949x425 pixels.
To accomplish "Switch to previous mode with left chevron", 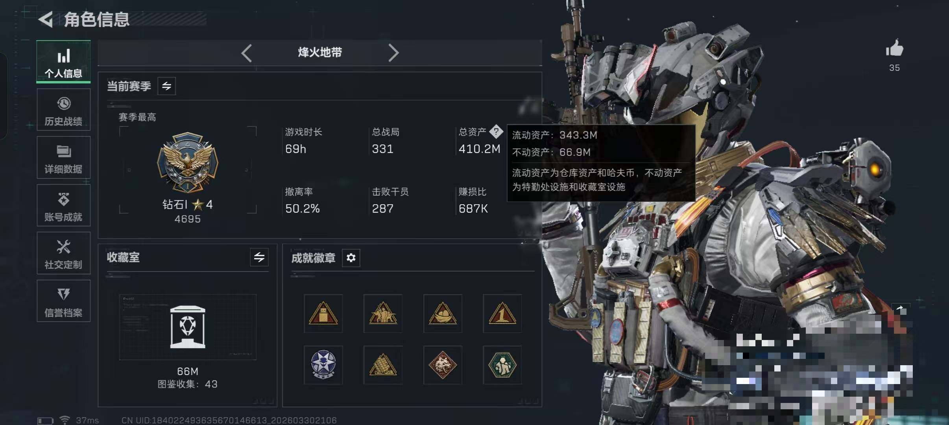I will 247,53.
